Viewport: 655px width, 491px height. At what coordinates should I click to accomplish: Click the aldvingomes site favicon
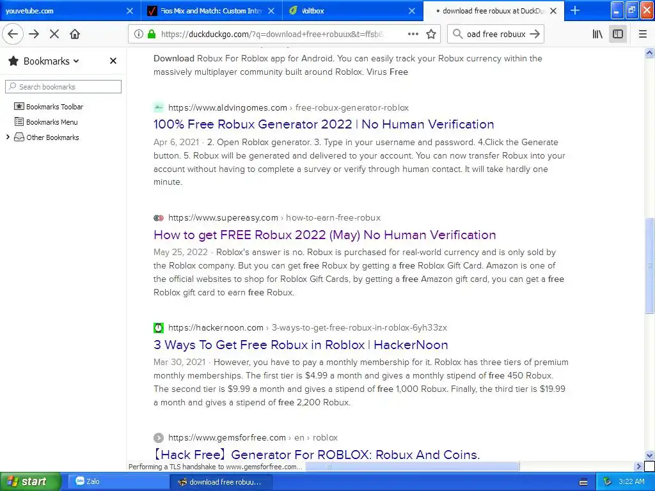coord(159,107)
